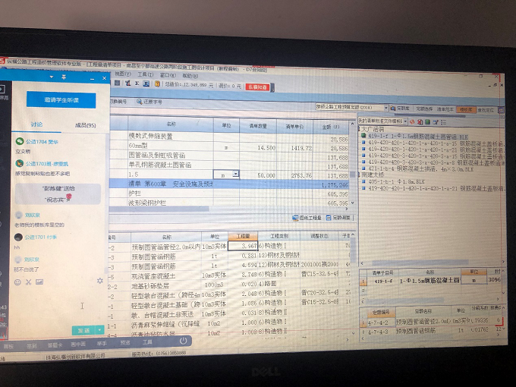This screenshot has width=516, height=387.
Task: Expand the arrow next to 发送 button
Action: (x=100, y=330)
